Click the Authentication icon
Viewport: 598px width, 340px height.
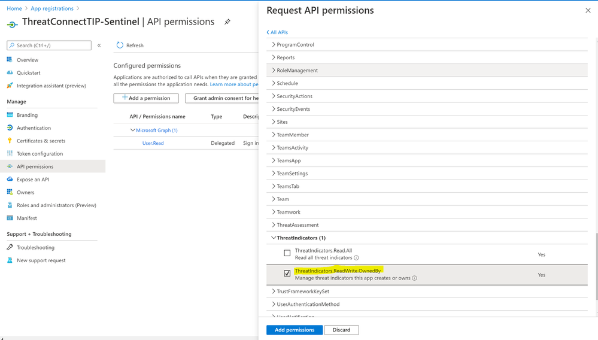click(x=10, y=127)
